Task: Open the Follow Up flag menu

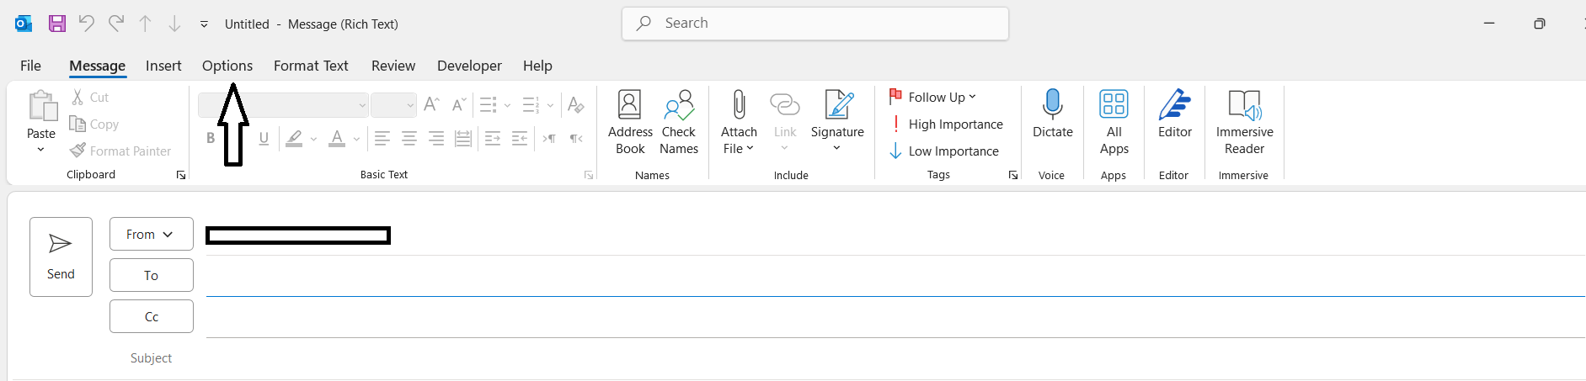Action: point(932,98)
